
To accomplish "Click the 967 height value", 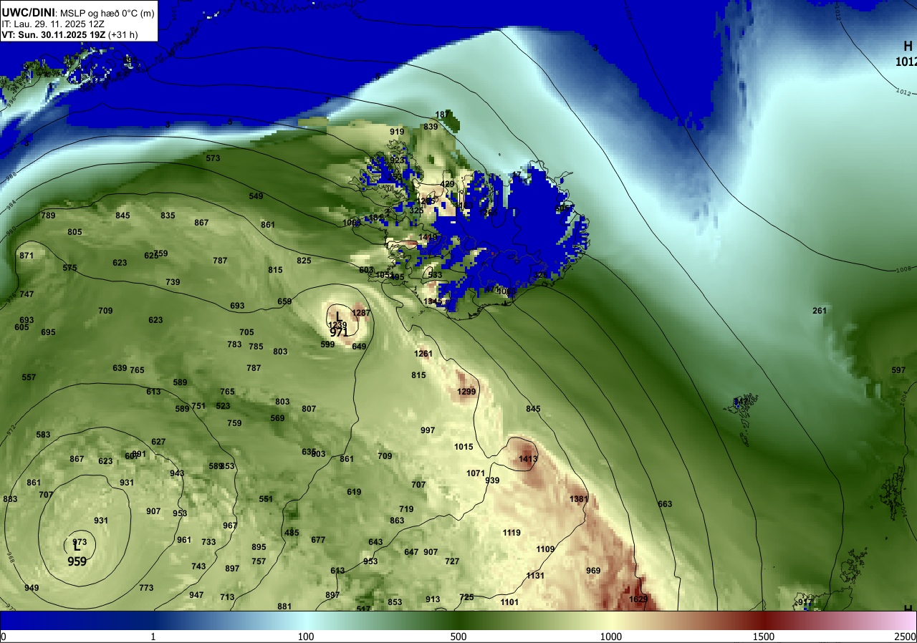I will pyautogui.click(x=230, y=526).
